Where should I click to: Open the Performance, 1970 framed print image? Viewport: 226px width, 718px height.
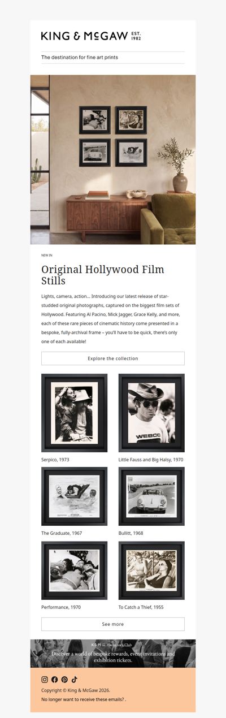click(x=75, y=570)
